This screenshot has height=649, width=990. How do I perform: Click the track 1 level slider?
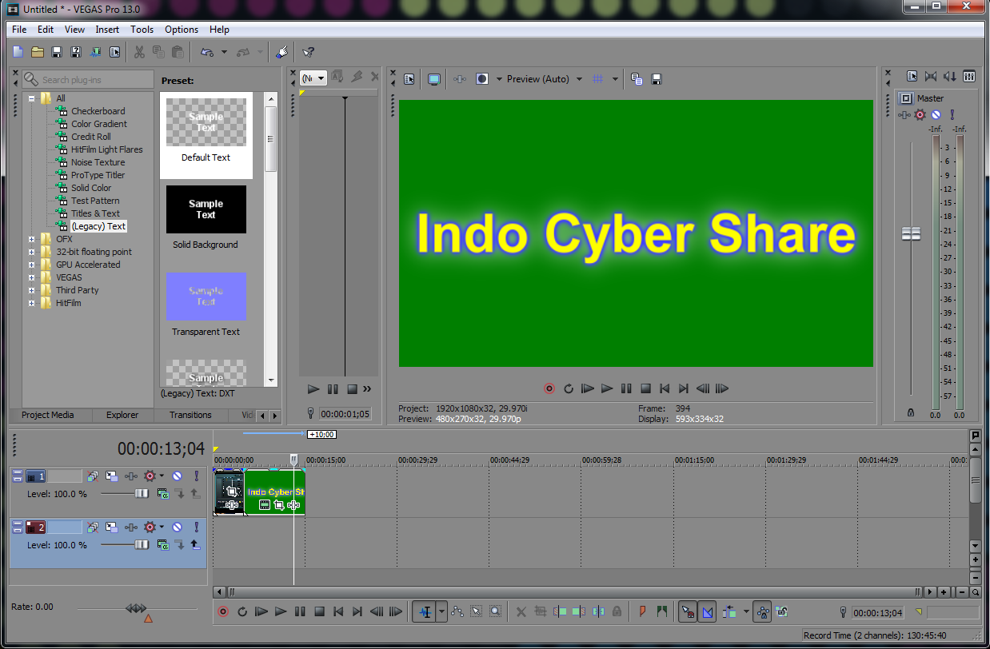pos(142,494)
